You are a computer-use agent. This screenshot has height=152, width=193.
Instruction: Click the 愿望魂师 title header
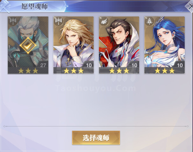point(35,7)
